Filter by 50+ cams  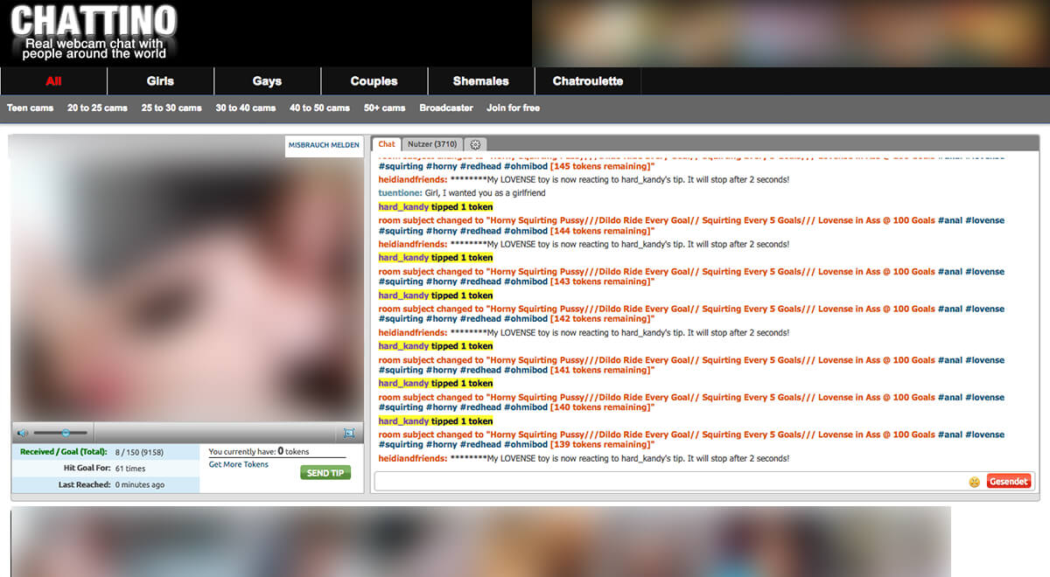pos(384,108)
